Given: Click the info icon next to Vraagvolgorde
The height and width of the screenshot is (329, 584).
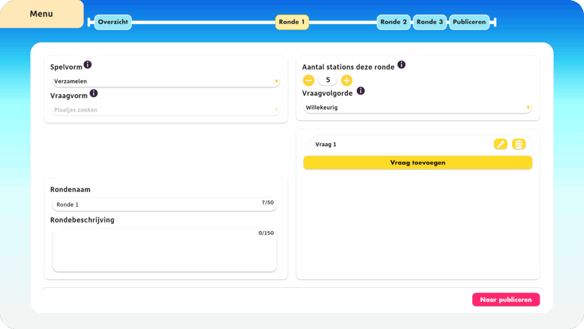Looking at the screenshot, I should point(360,91).
